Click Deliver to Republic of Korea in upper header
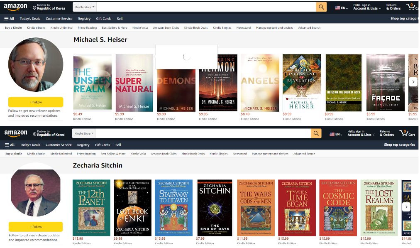 click(49, 7)
